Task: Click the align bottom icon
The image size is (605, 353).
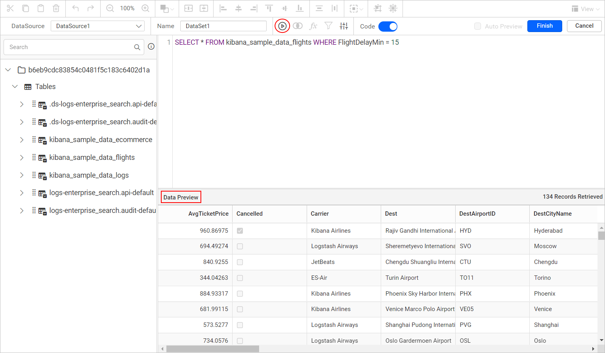Action: 300,8
